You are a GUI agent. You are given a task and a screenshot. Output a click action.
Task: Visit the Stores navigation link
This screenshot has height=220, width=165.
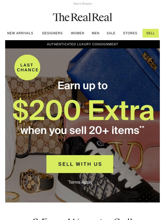click(x=130, y=33)
